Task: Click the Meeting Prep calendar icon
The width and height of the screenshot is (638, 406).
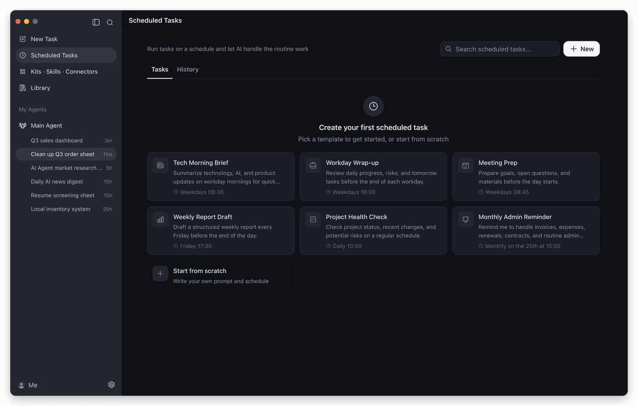Action: pos(466,166)
